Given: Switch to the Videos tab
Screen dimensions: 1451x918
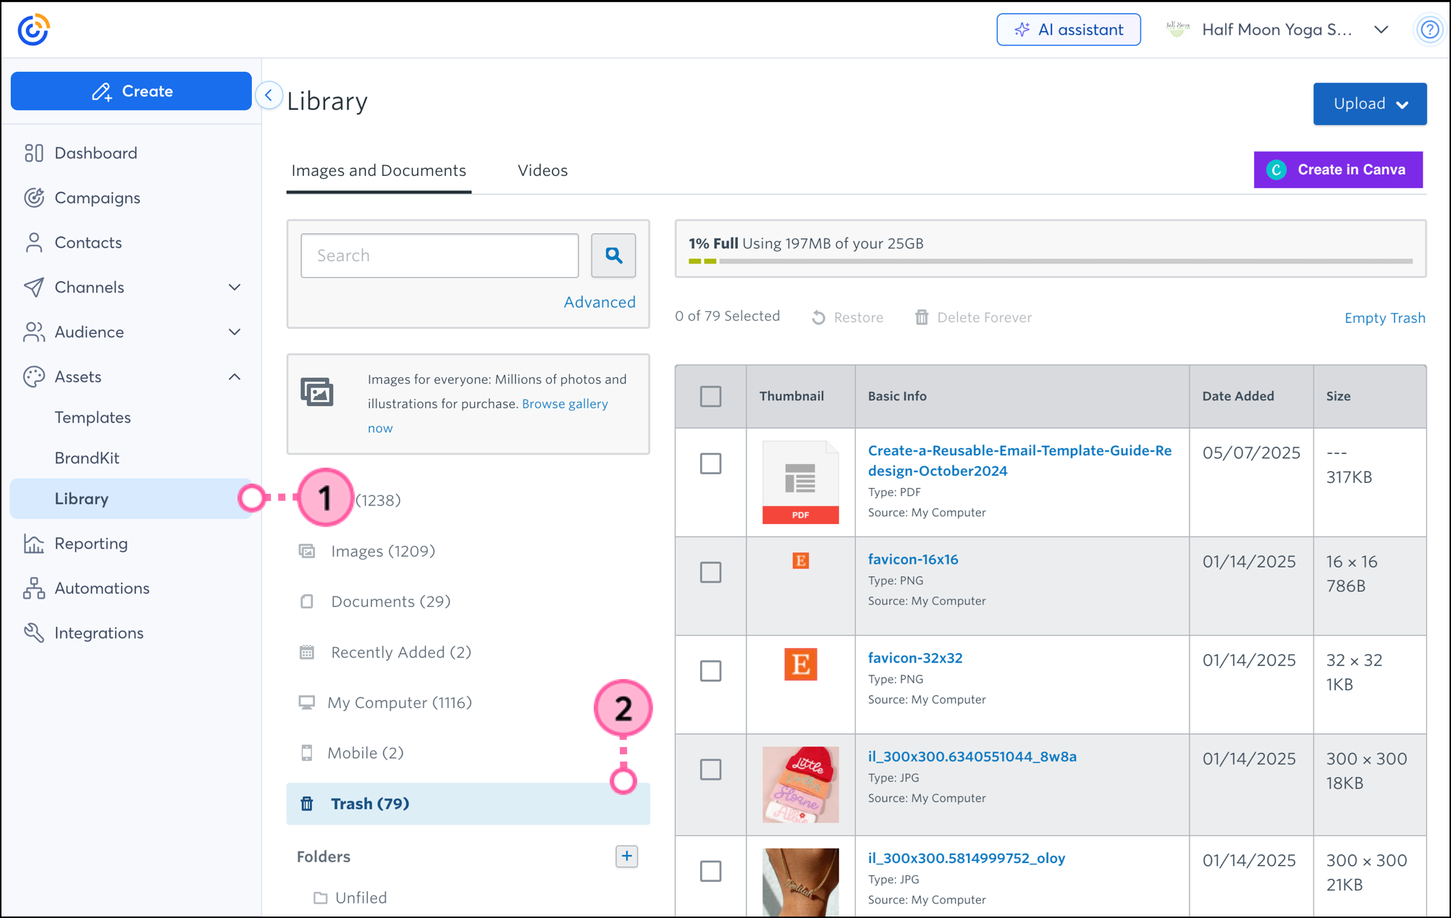Looking at the screenshot, I should [x=542, y=170].
